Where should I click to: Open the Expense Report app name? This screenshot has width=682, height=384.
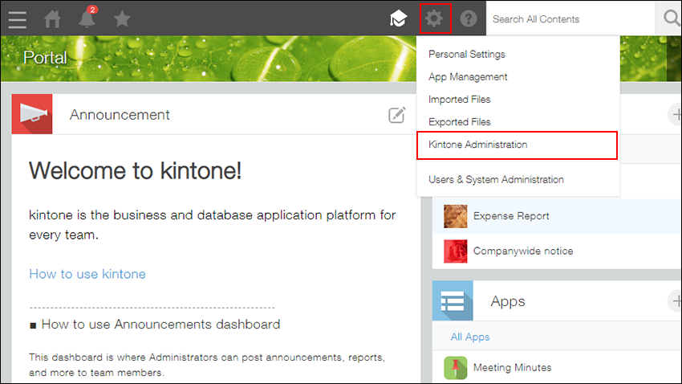[x=511, y=216]
